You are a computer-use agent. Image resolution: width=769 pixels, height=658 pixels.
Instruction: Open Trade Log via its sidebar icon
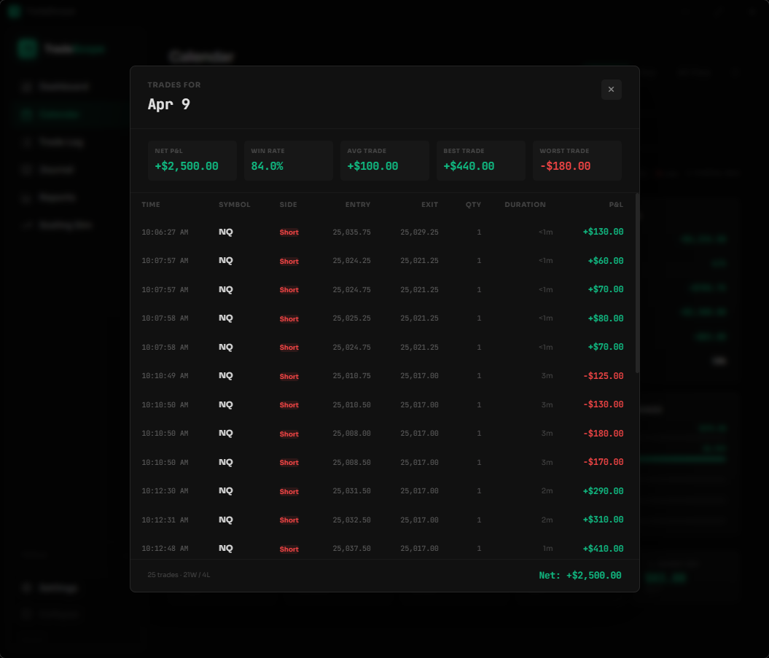tap(26, 141)
